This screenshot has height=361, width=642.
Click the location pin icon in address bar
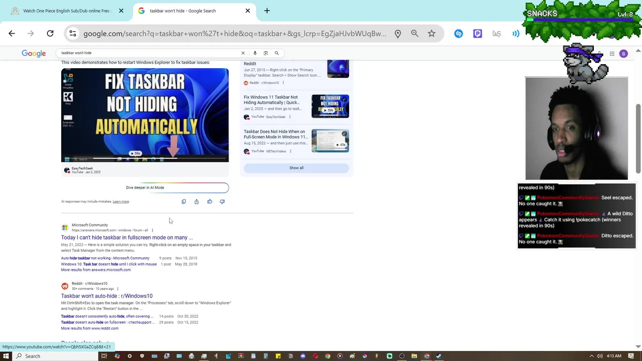pyautogui.click(x=398, y=34)
